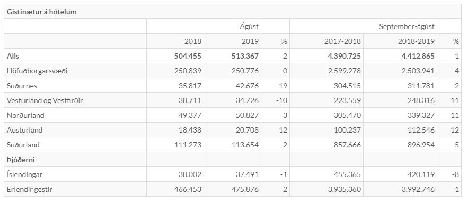Screen dimensions: 468x204
Task: Click the Austurland row label
Action: click(24, 130)
